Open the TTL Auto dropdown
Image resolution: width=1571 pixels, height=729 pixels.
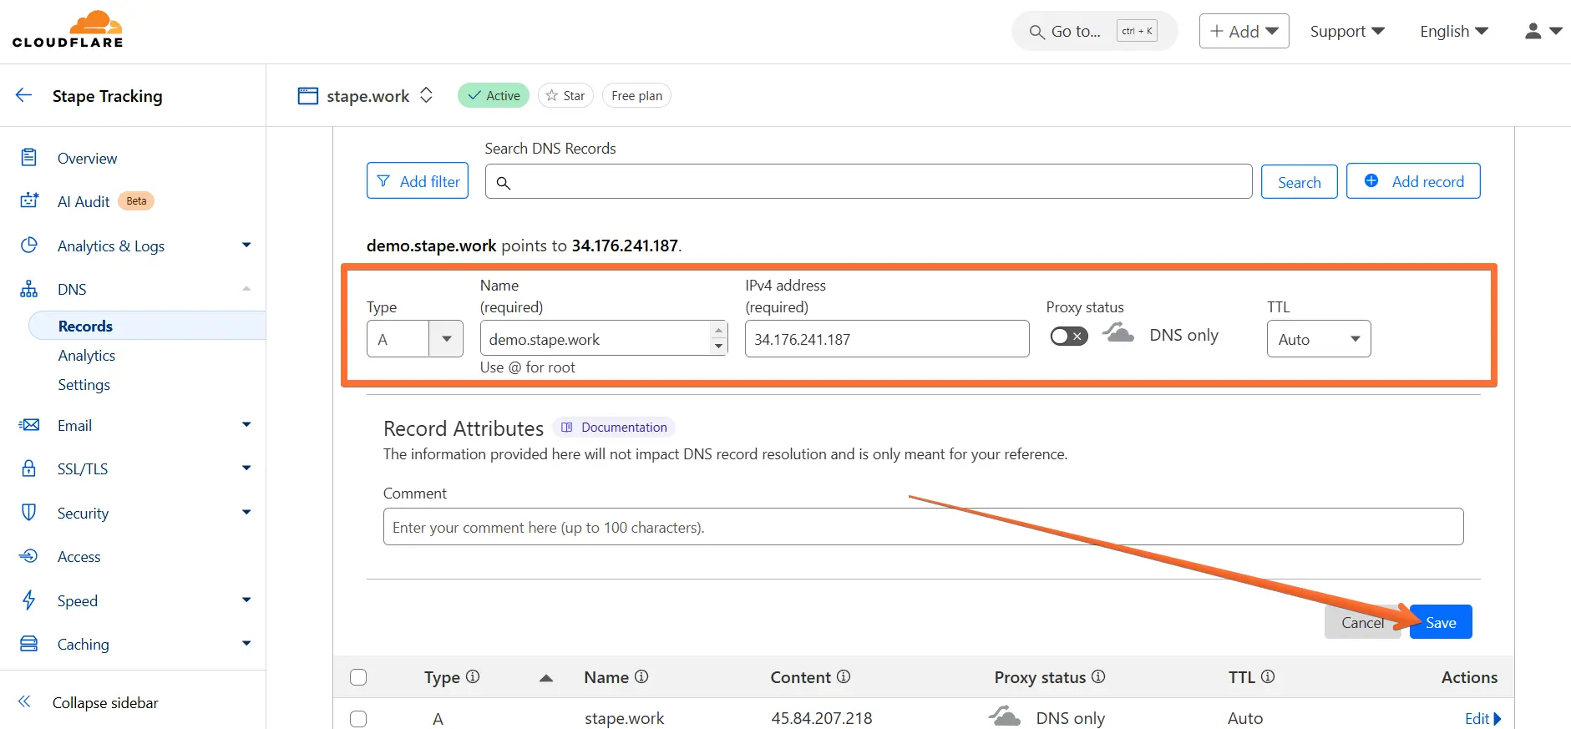pos(1319,339)
